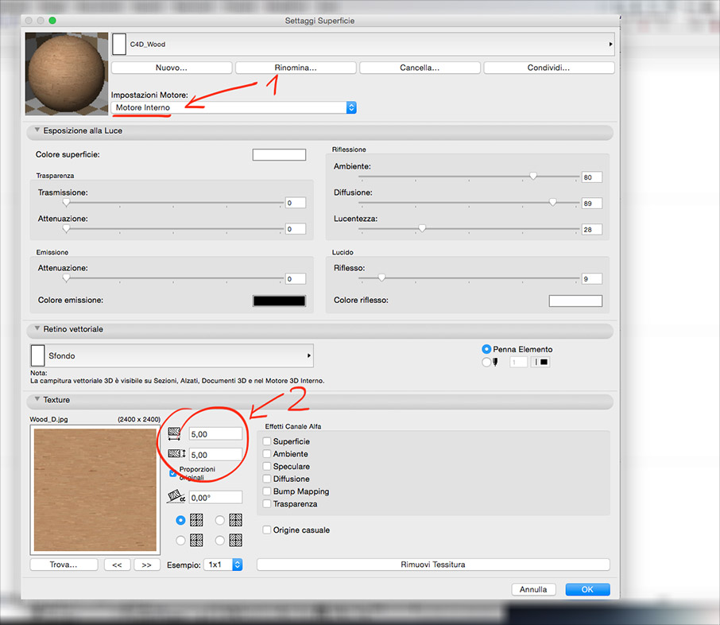
Task: Click the Colore emissione black swatch
Action: point(279,301)
